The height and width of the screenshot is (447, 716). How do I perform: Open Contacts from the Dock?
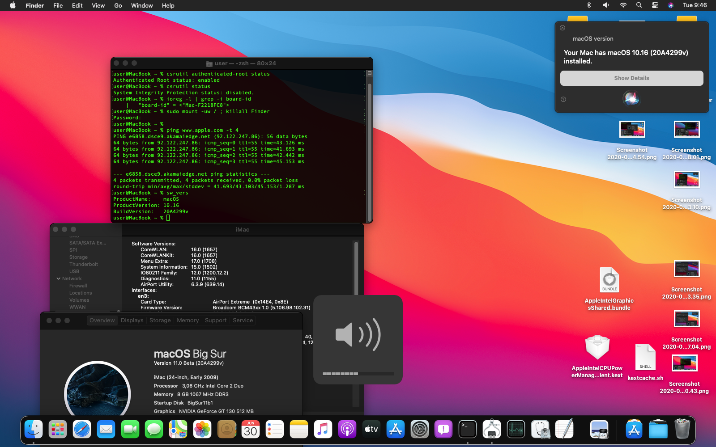(x=226, y=430)
